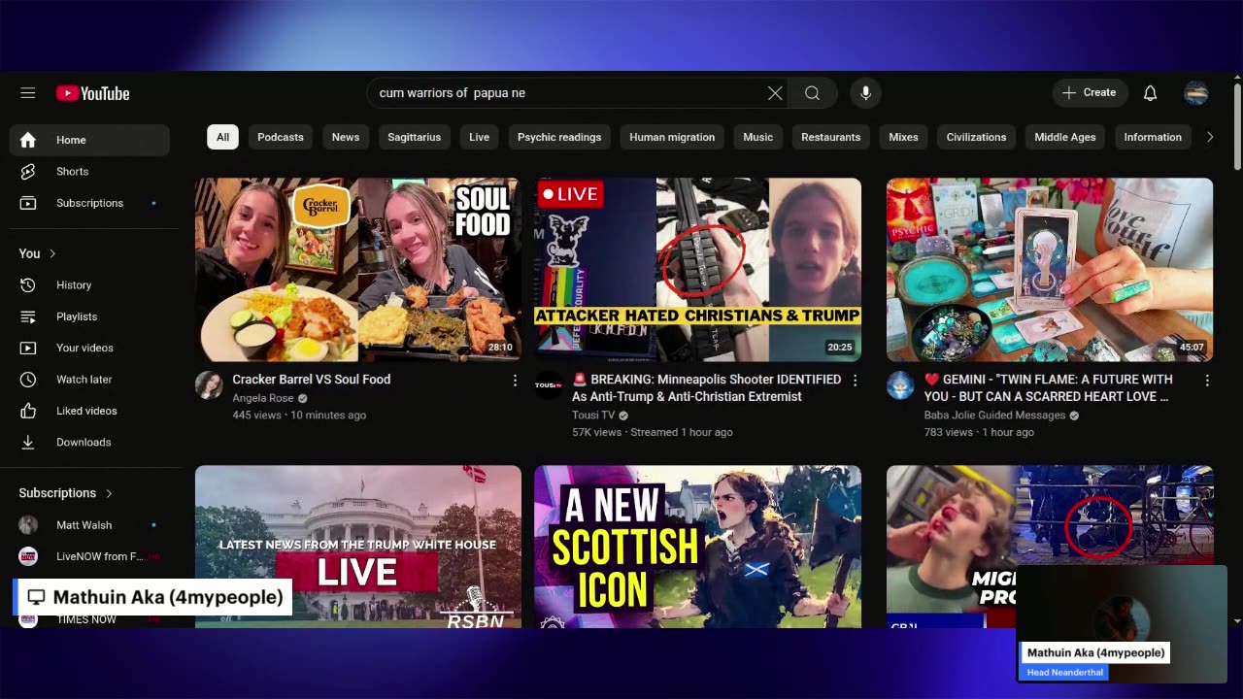The image size is (1243, 699).
Task: Click the magnifier search button
Action: 812,93
